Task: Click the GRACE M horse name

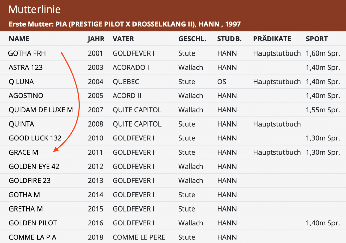Action: (24, 153)
